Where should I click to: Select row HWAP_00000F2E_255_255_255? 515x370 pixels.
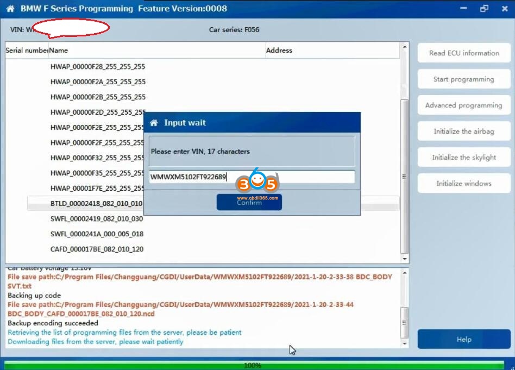coord(97,128)
